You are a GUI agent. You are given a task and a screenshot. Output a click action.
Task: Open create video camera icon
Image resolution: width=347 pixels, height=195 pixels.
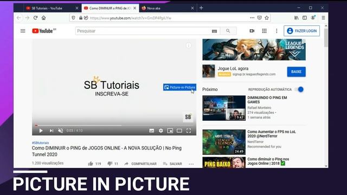(252, 31)
